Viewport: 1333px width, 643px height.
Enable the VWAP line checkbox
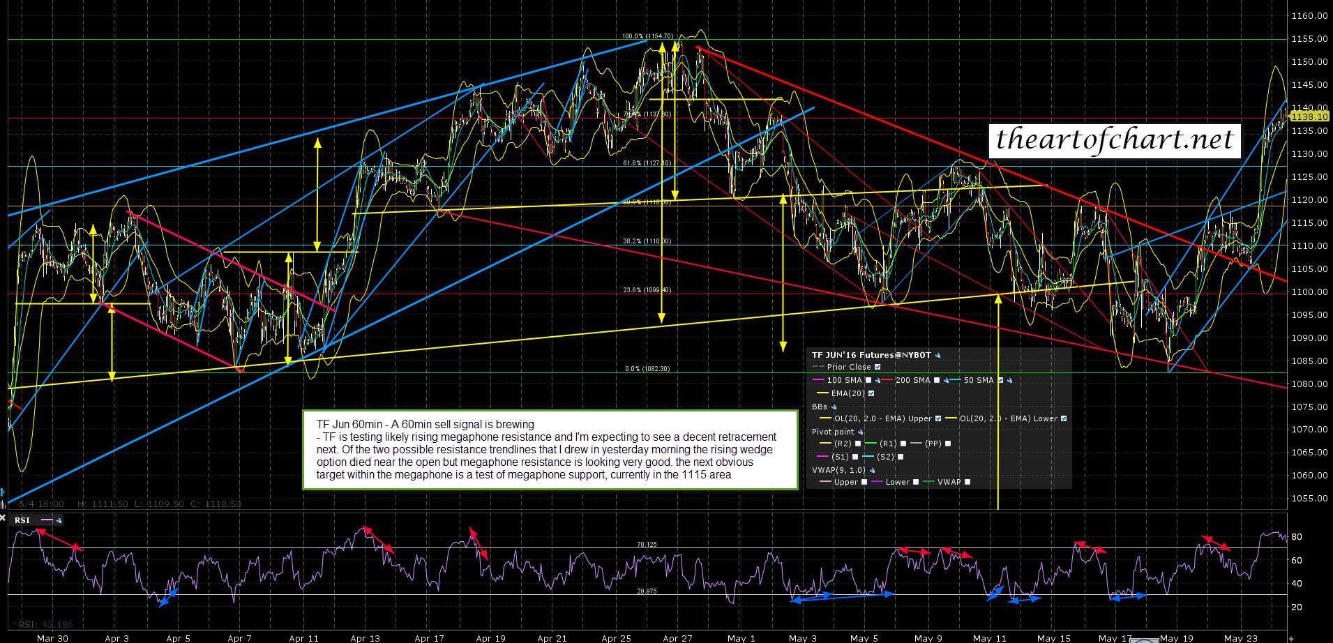click(967, 482)
